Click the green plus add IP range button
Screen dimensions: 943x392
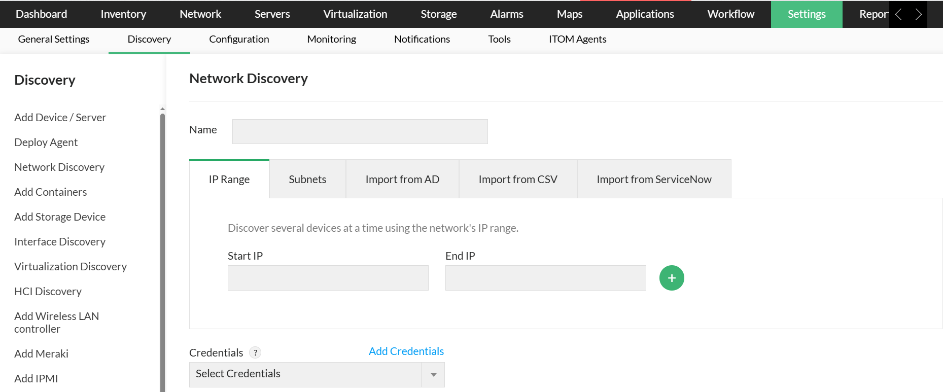click(672, 278)
